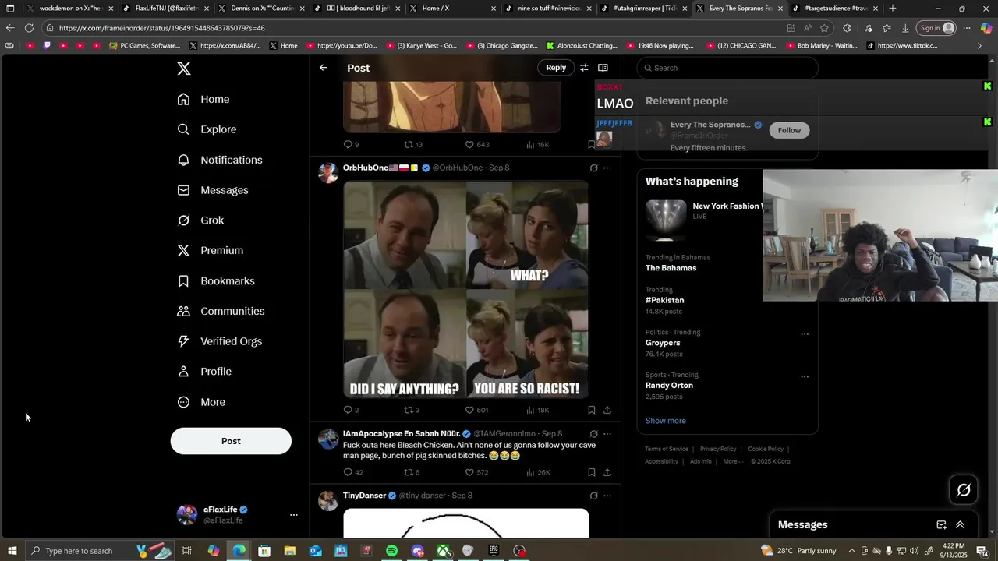Open the Sopranos meme image

point(466,290)
